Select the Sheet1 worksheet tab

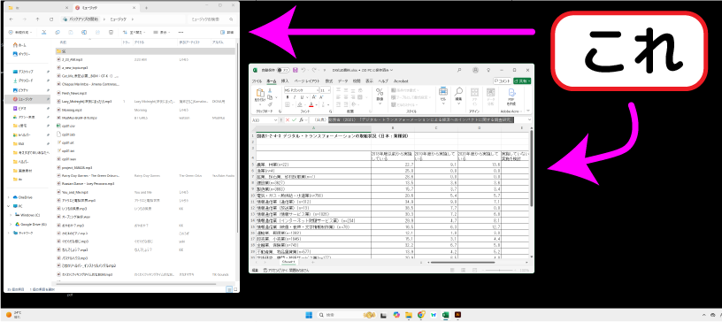coord(289,261)
